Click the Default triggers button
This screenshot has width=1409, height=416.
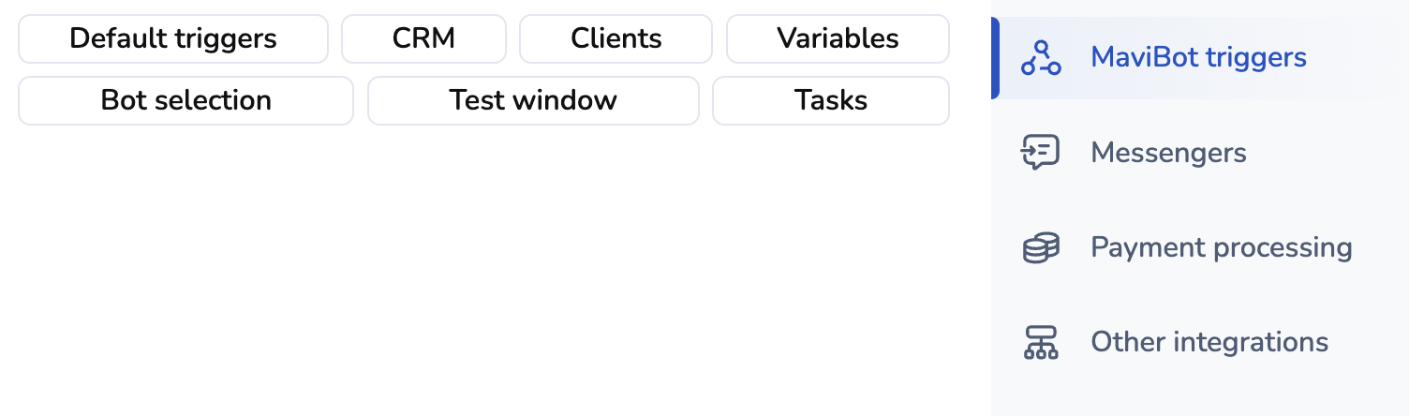pyautogui.click(x=173, y=38)
